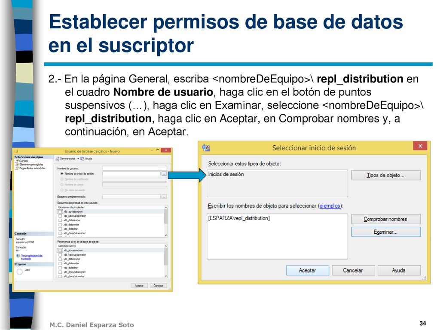The width and height of the screenshot is (440, 330).
Task: Click the ellipsis button next to Nombre de inicio de sesión
Action: 164,174
